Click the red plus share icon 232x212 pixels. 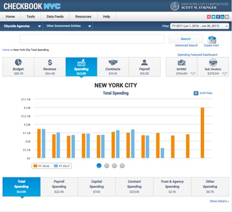click(x=209, y=17)
